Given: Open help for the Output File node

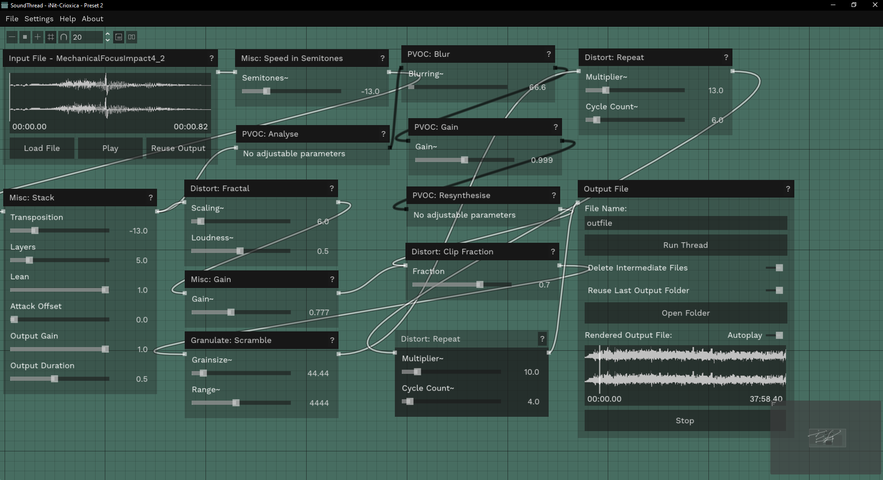Looking at the screenshot, I should (x=788, y=189).
